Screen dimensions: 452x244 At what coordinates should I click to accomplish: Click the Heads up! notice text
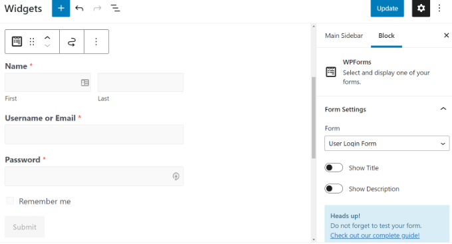click(345, 215)
